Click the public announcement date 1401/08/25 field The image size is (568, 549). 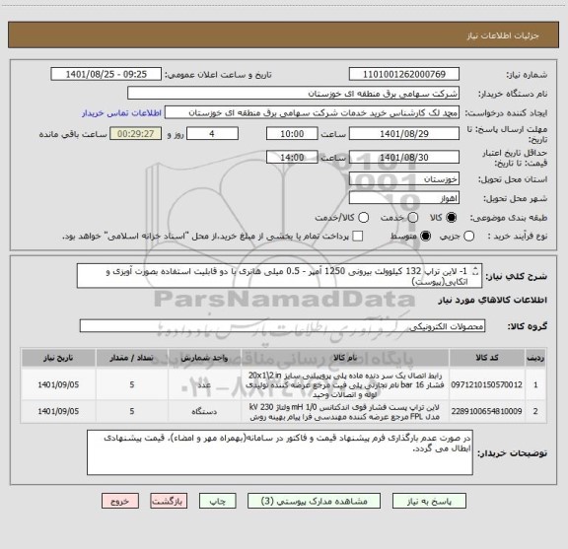click(x=106, y=74)
